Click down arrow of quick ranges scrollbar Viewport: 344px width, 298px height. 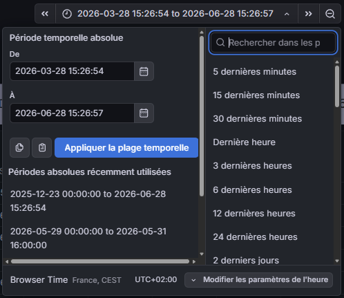point(337,261)
